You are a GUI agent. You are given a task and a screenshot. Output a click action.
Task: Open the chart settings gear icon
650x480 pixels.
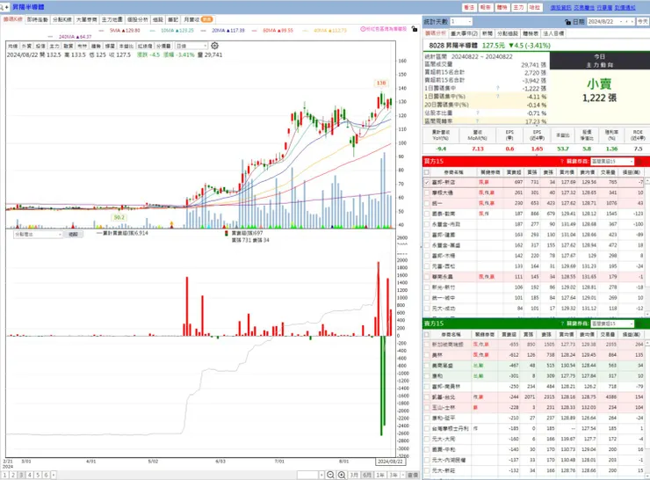(x=214, y=46)
